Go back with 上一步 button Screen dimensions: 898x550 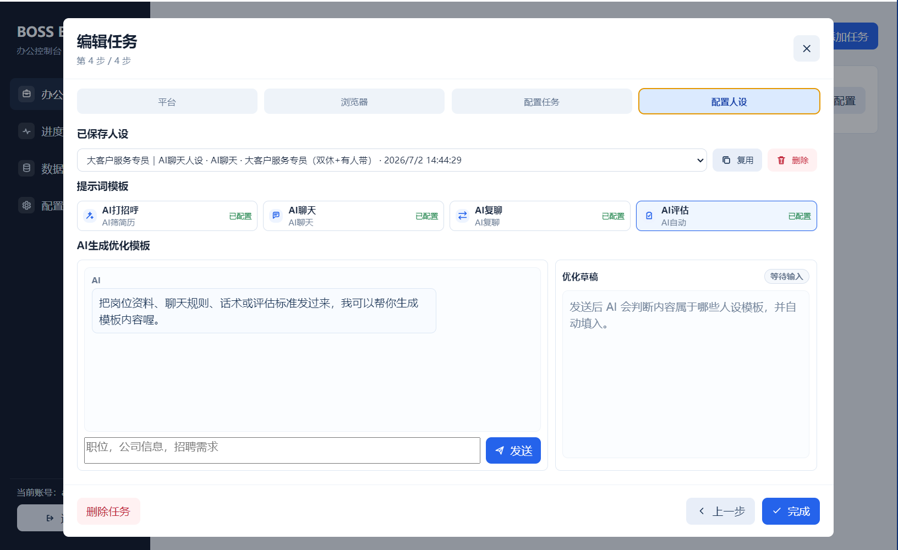(x=720, y=511)
